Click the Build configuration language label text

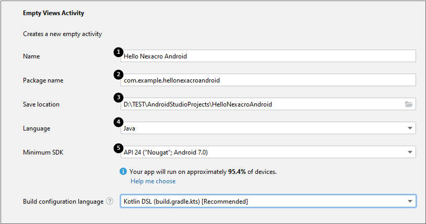[63, 201]
